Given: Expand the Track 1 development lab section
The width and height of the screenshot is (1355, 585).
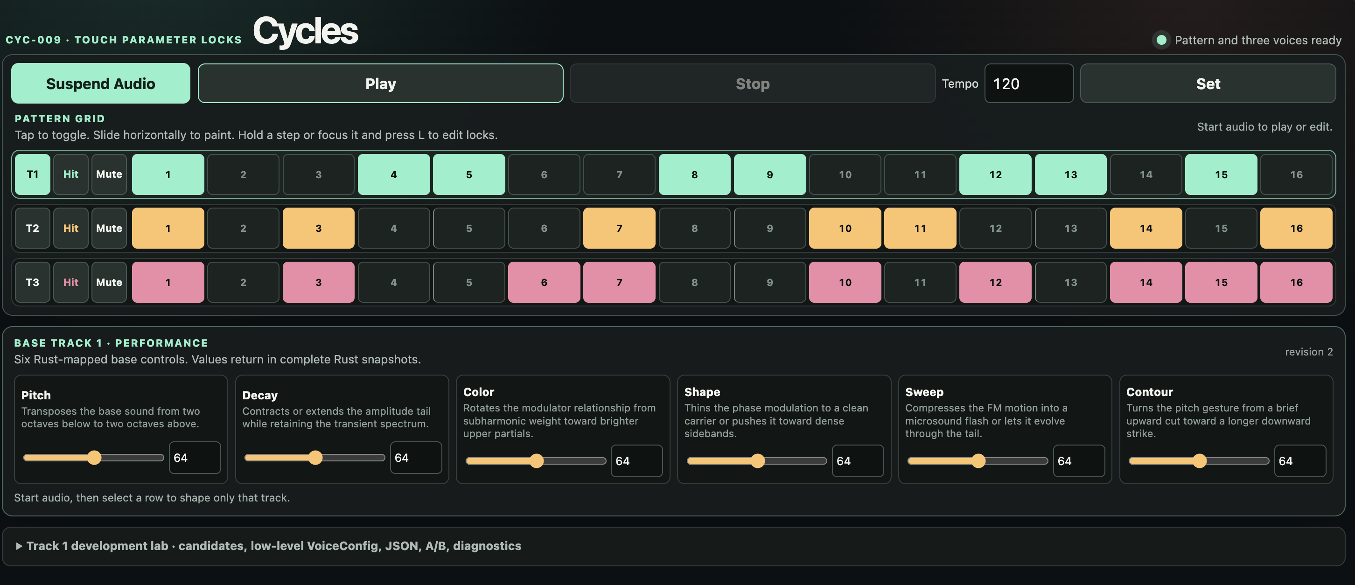Looking at the screenshot, I should (x=268, y=545).
